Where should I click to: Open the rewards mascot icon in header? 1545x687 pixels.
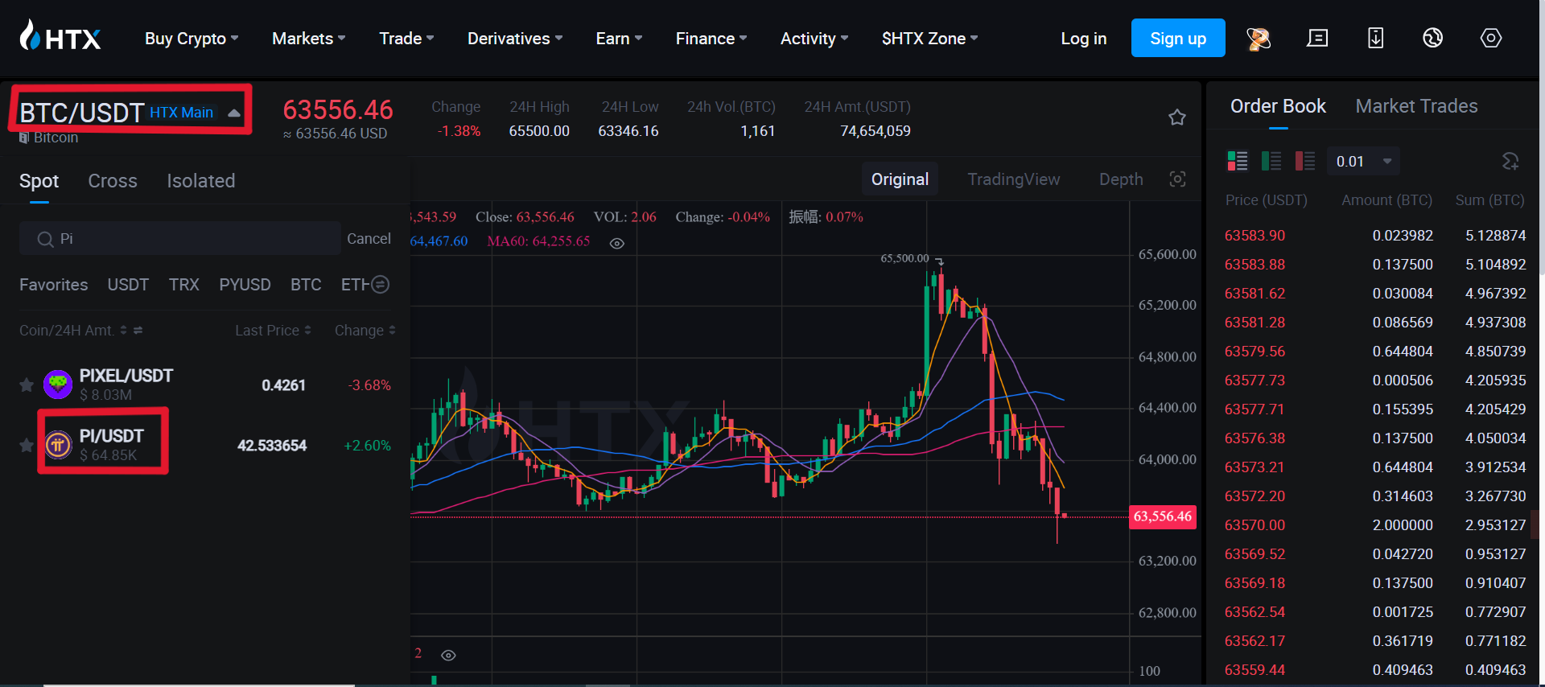(1259, 39)
